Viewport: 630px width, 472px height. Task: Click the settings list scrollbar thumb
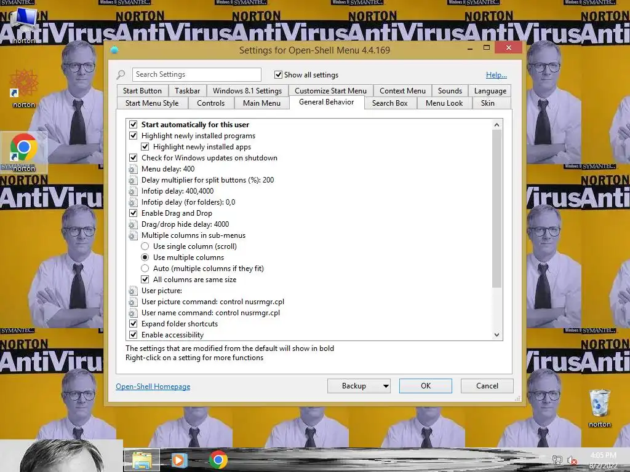(x=497, y=209)
